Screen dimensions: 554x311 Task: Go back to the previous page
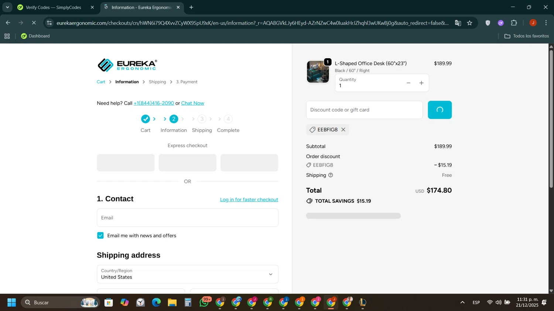coord(8,23)
